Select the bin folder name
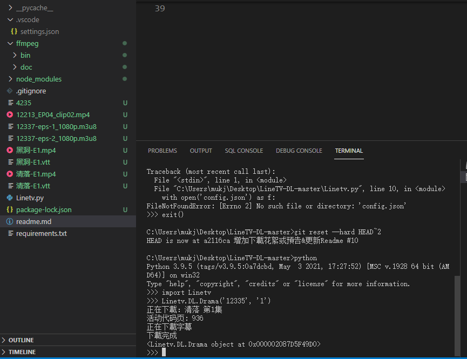 (x=25, y=56)
